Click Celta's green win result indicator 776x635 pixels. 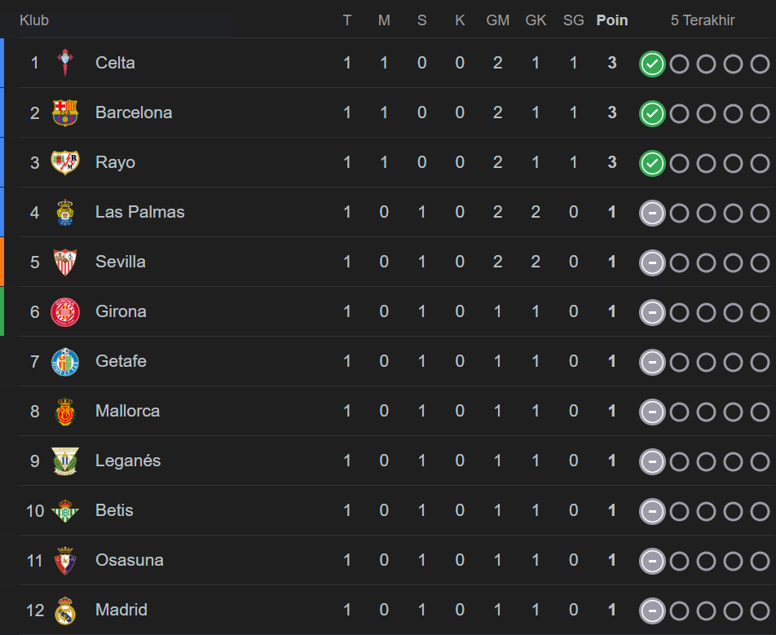pyautogui.click(x=652, y=64)
